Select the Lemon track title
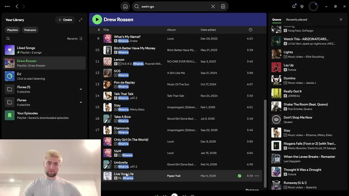The image size is (349, 196). (119, 60)
